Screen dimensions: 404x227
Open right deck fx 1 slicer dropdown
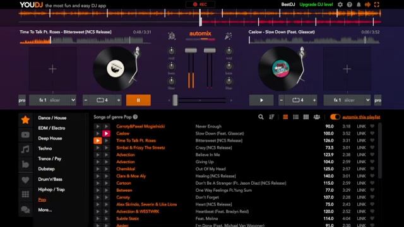point(347,100)
